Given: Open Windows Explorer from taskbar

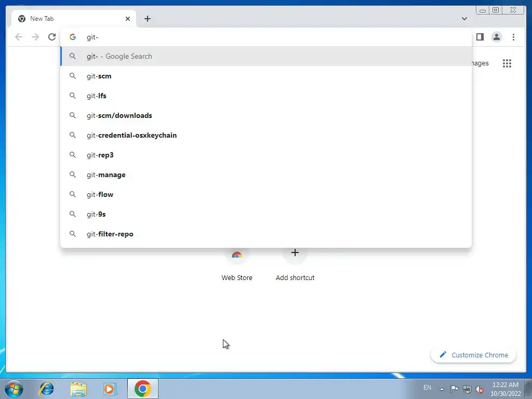Looking at the screenshot, I should pos(78,389).
